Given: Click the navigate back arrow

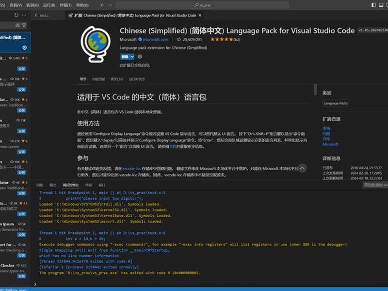Looking at the screenshot, I should coord(102,5).
